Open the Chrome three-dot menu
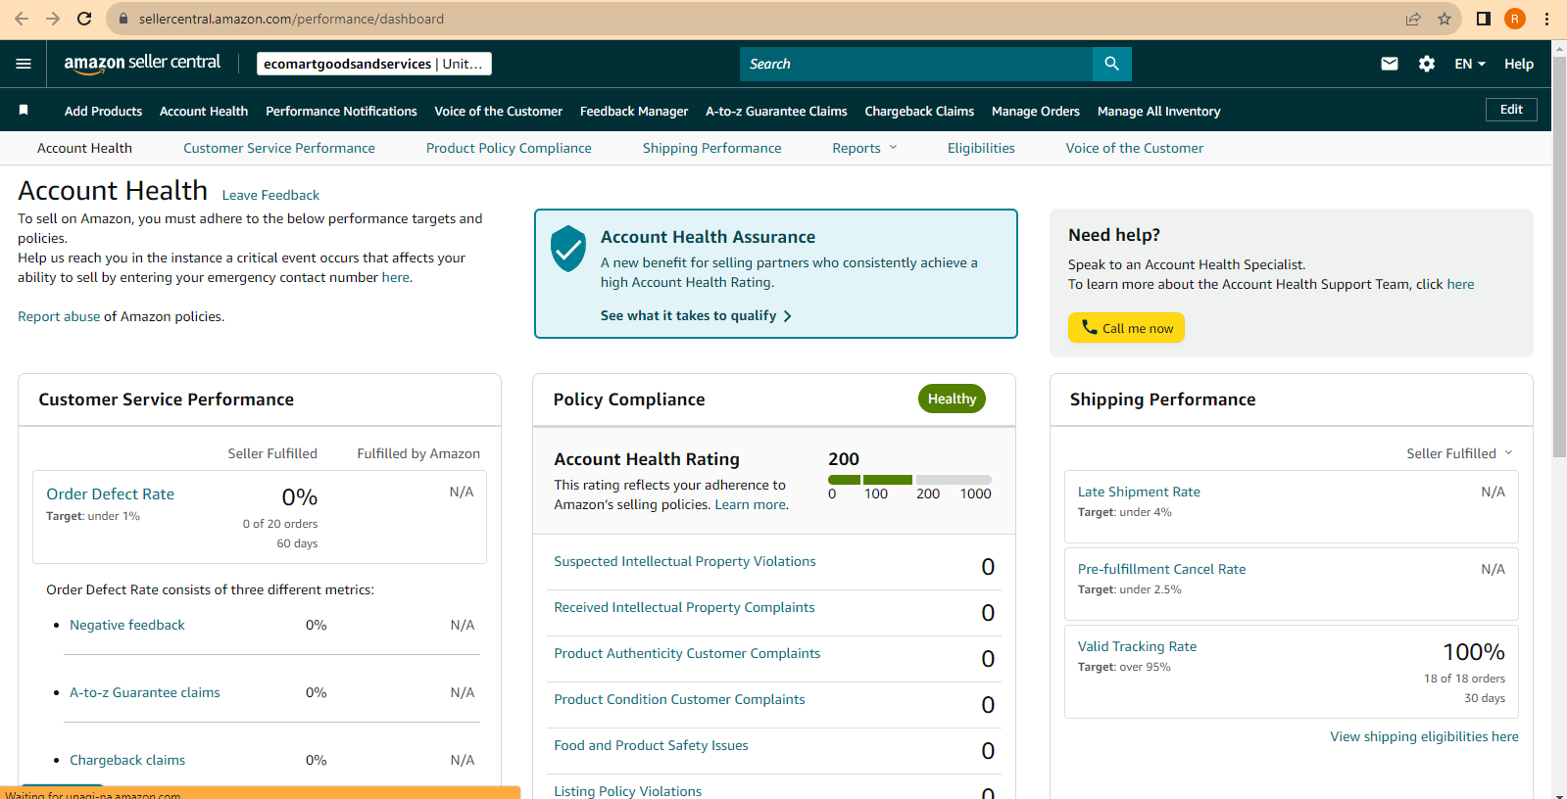 (x=1546, y=19)
